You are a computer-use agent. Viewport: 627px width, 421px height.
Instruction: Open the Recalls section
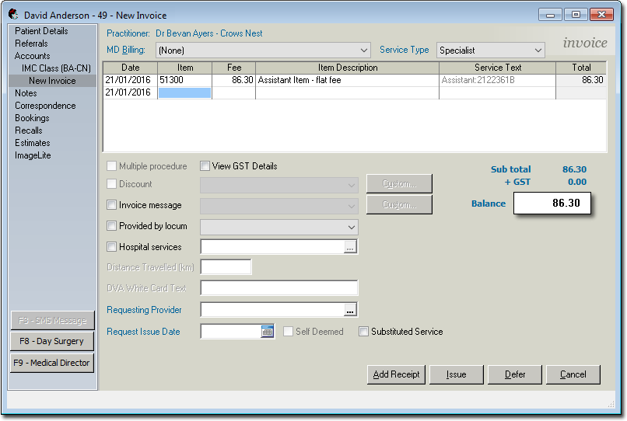29,130
